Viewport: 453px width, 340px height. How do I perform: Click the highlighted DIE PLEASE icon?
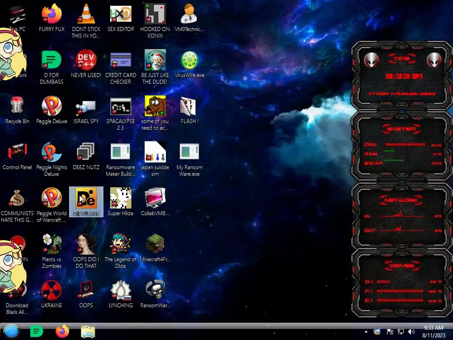[86, 202]
